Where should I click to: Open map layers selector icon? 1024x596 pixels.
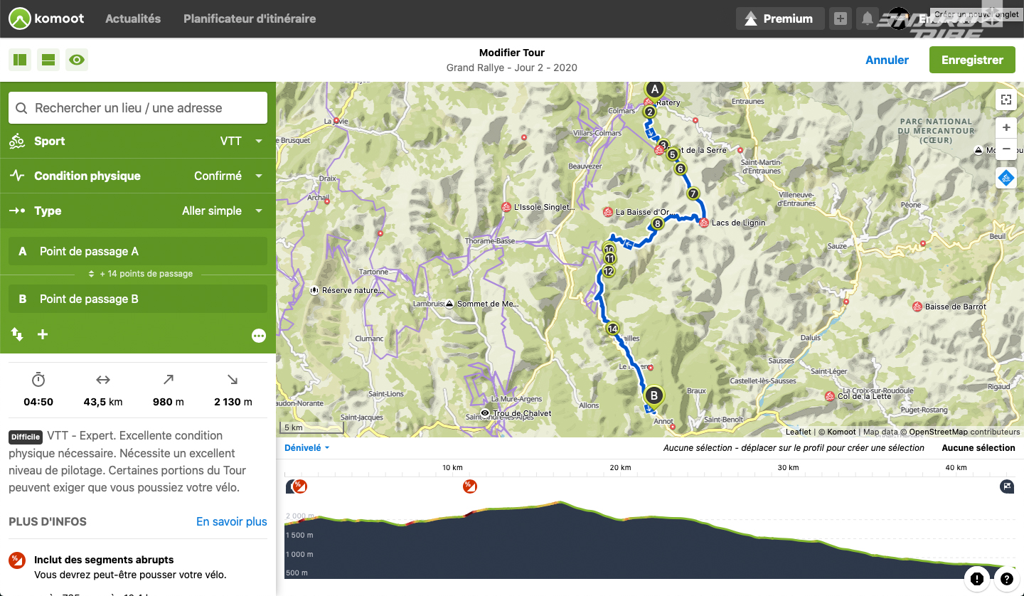(x=1006, y=178)
